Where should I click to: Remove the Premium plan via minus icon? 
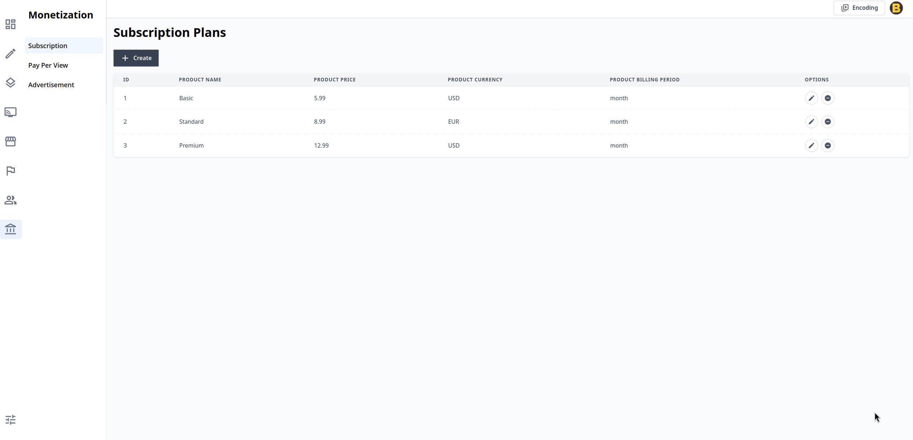(828, 145)
